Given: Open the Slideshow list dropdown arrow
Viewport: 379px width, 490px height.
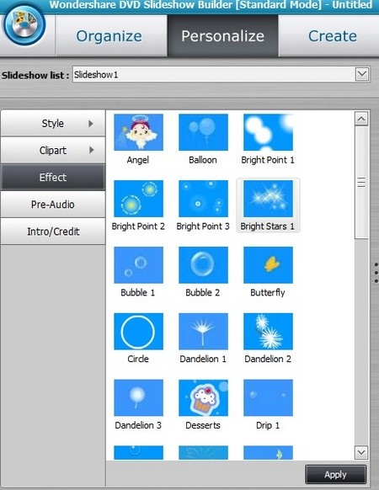Looking at the screenshot, I should (x=362, y=74).
